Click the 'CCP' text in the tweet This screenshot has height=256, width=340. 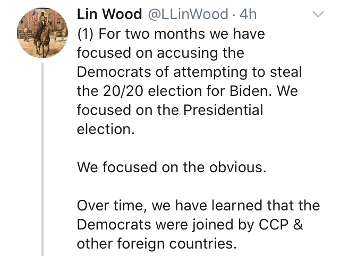coord(274,224)
